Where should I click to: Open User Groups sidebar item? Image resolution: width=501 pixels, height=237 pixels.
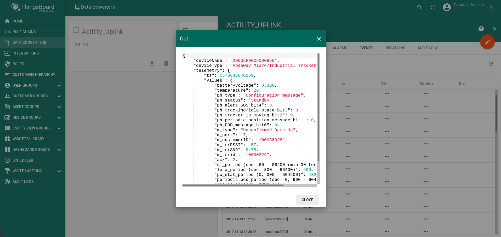click(x=33, y=85)
